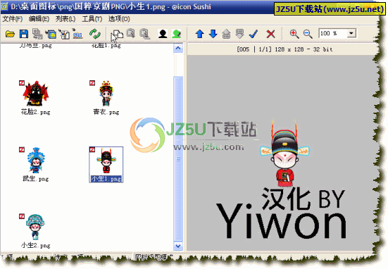388x269 pixels.
Task: Click the 花脸2.png file name label
Action: coord(36,112)
